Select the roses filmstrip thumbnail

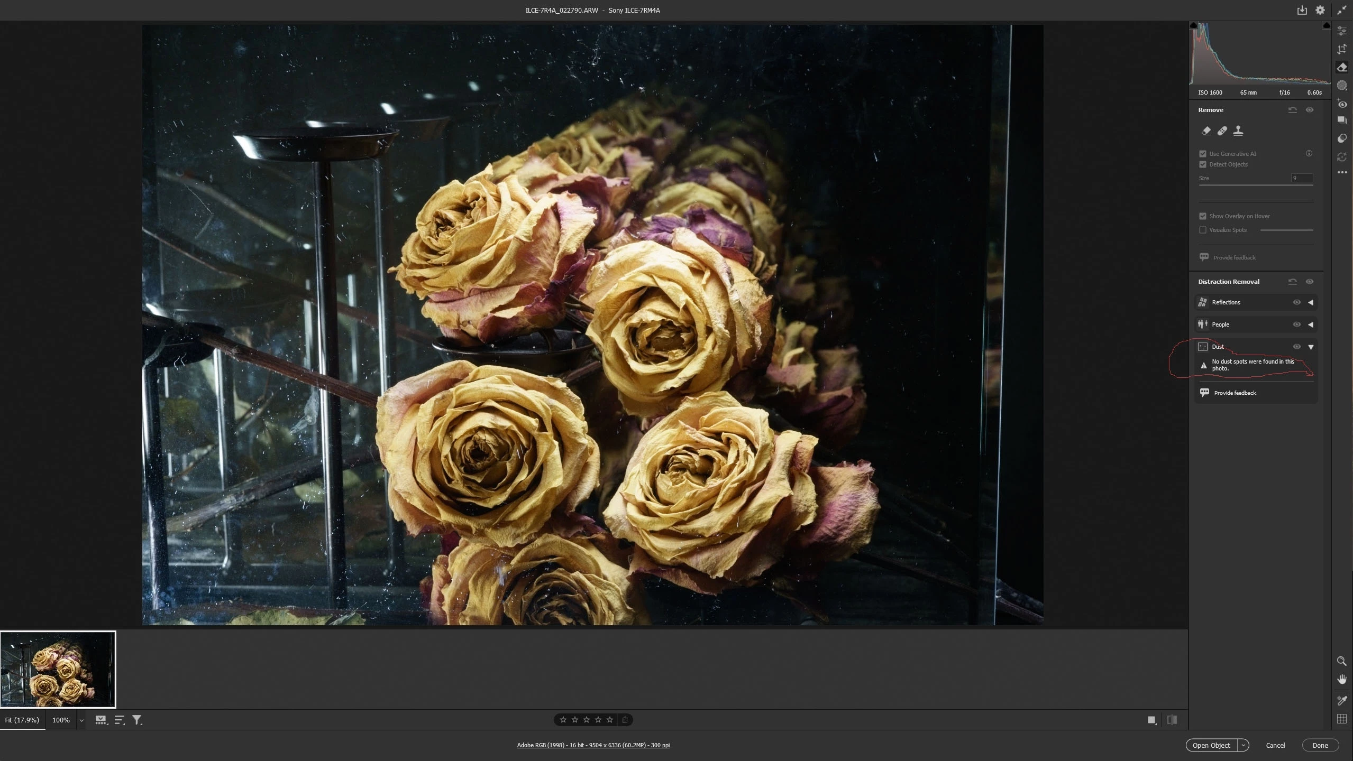click(58, 669)
